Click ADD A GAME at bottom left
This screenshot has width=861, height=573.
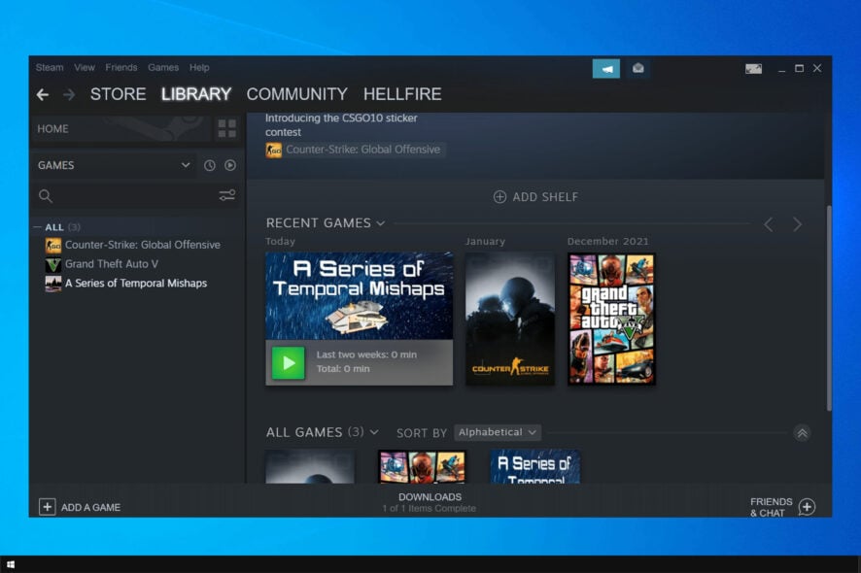tap(80, 507)
